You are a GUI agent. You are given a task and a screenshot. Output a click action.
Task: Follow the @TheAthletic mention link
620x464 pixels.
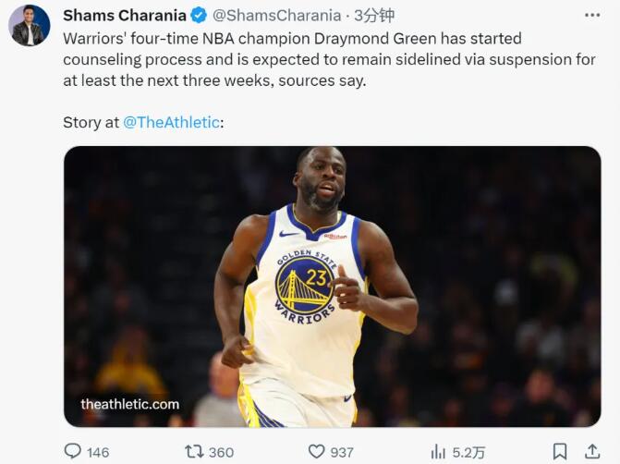coord(171,122)
